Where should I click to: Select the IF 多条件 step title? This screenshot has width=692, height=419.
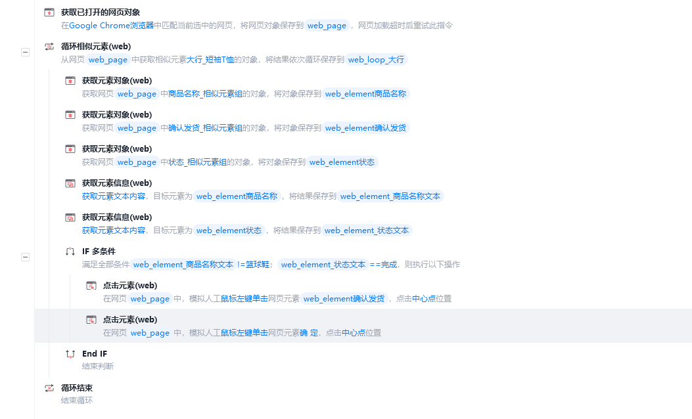(x=99, y=252)
